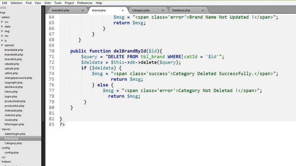Open the Edit menu
This screenshot has width=296, height=166.
5,3
